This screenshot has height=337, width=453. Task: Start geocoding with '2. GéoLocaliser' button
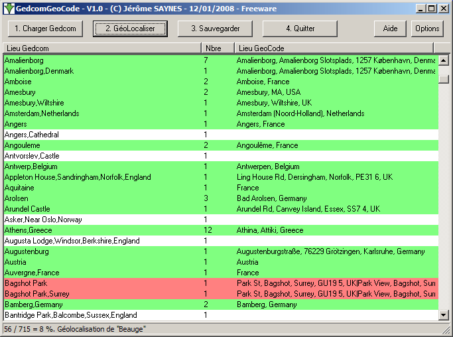coord(130,29)
